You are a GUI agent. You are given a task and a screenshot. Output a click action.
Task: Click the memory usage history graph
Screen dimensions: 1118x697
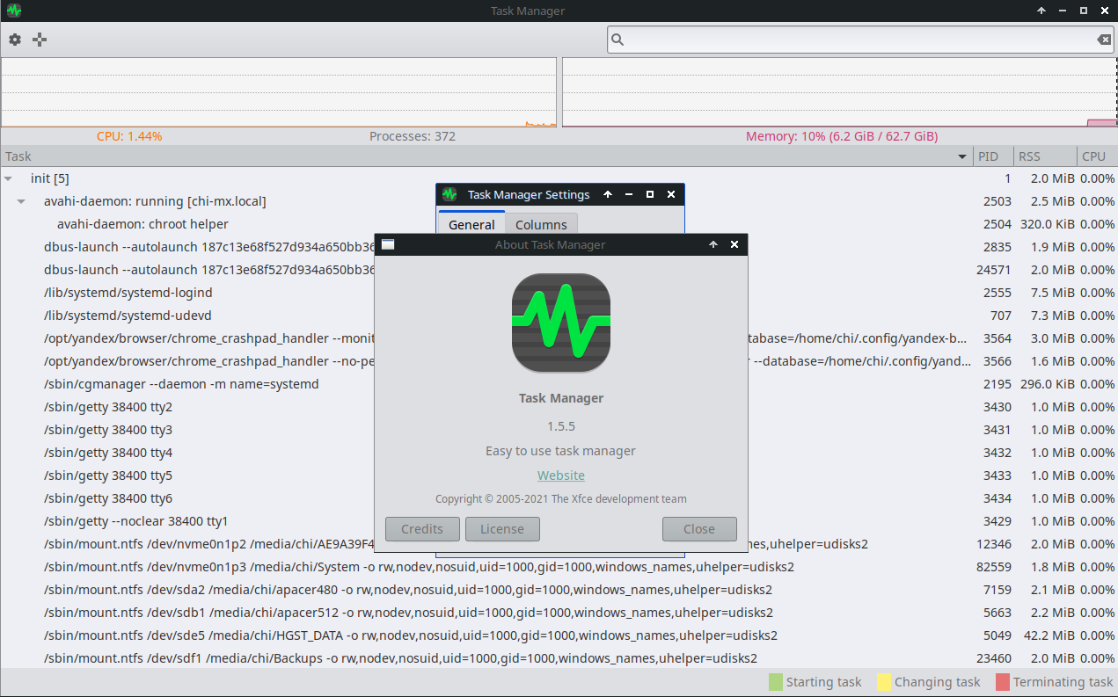pyautogui.click(x=839, y=92)
